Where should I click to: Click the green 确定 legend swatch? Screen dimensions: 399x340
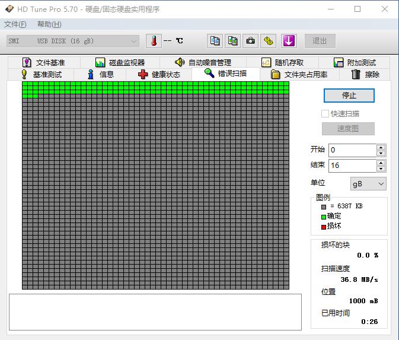tap(324, 217)
